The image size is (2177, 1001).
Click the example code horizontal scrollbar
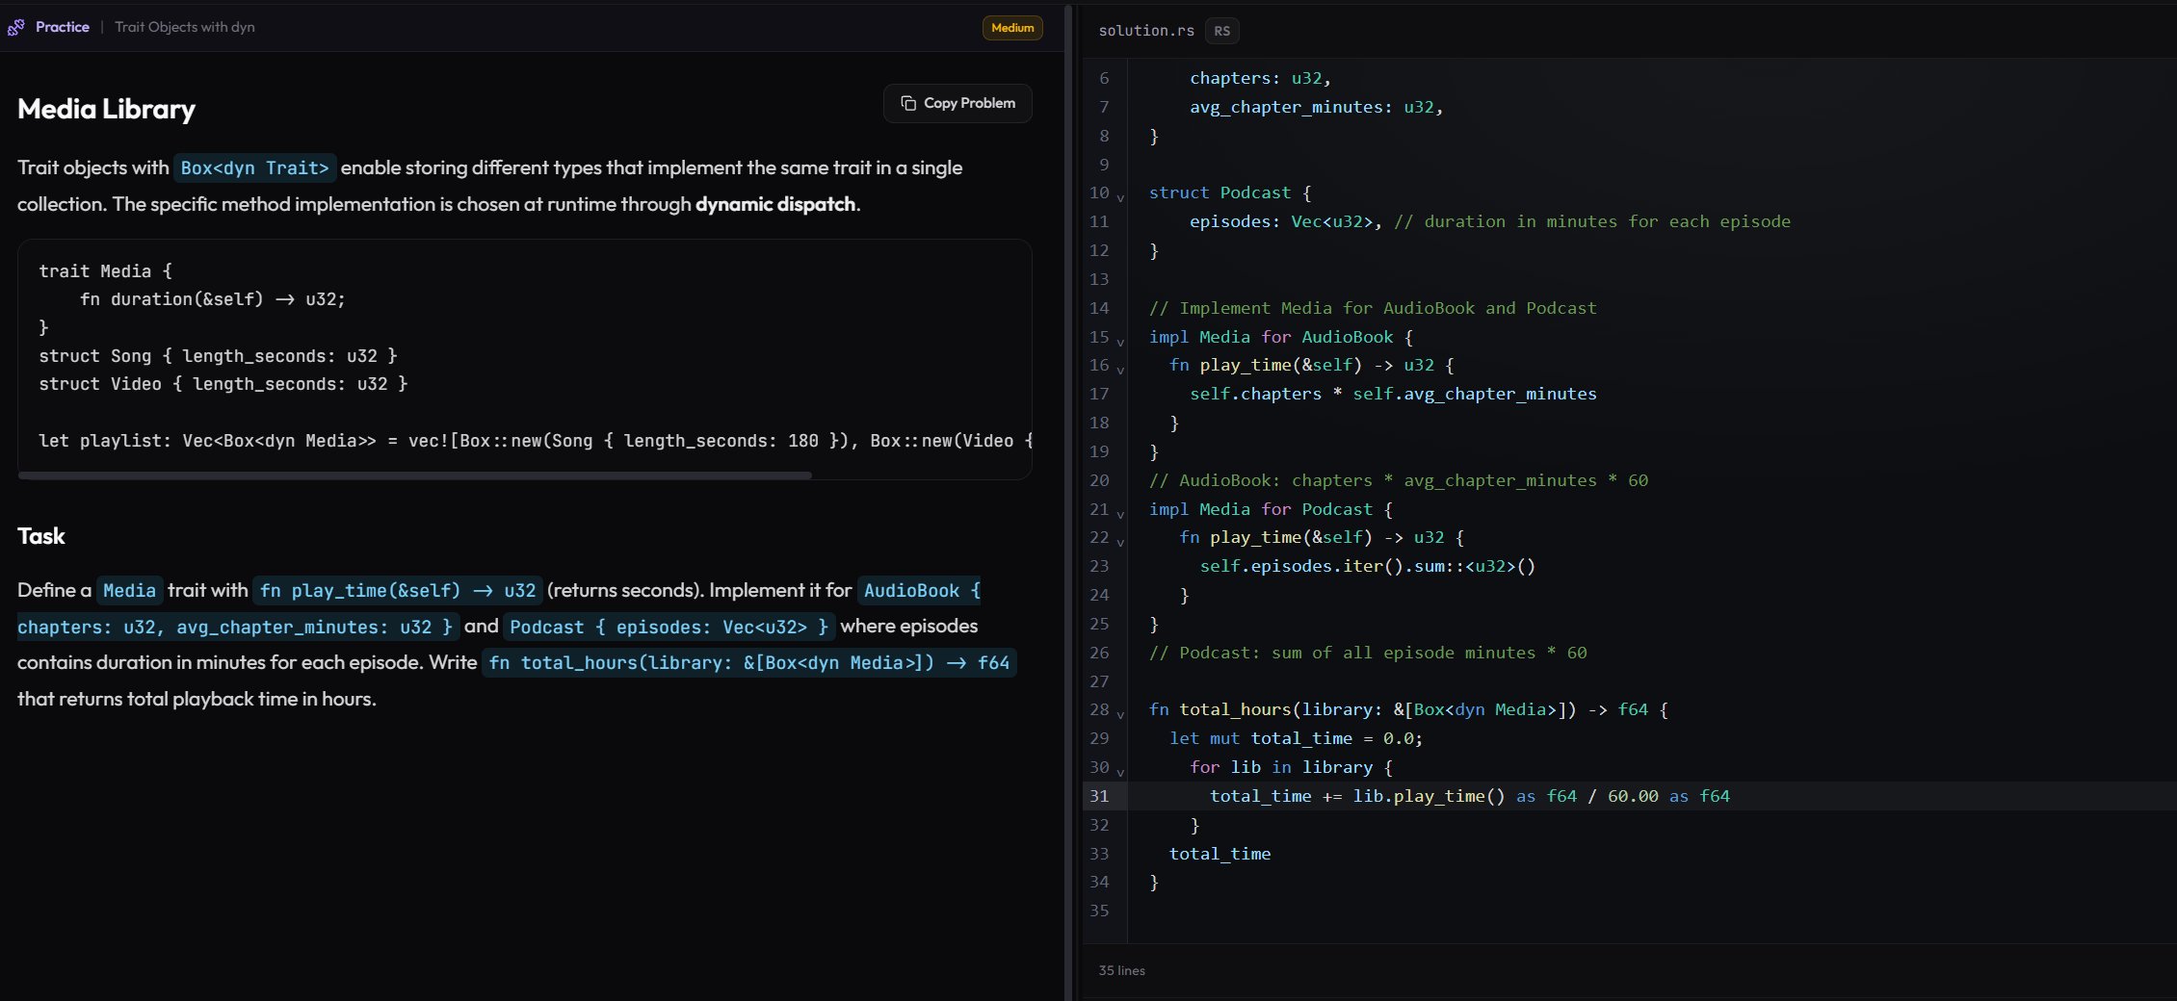(x=414, y=475)
